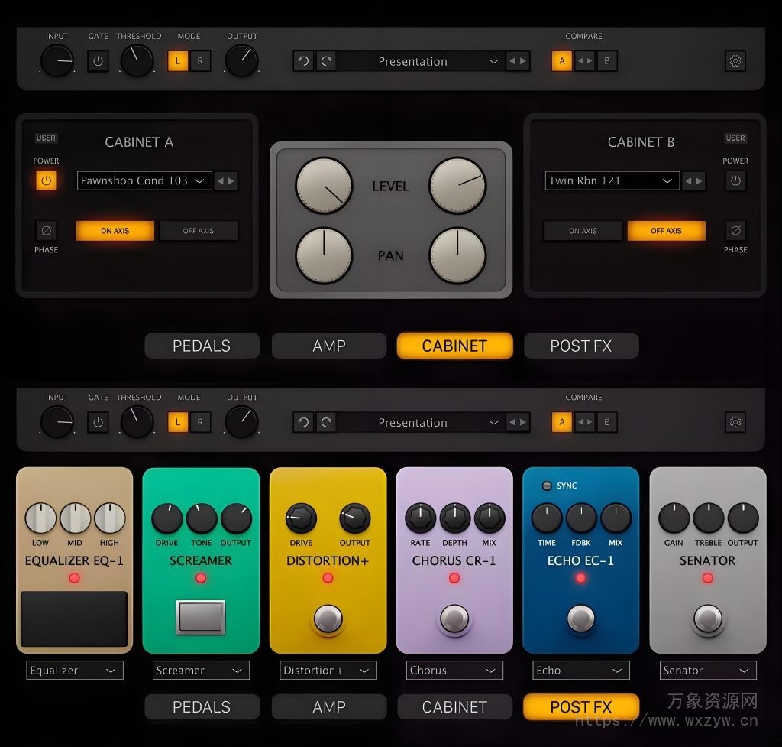The image size is (782, 747).
Task: Select OFF AXIS for Cabinet A
Action: 199,230
